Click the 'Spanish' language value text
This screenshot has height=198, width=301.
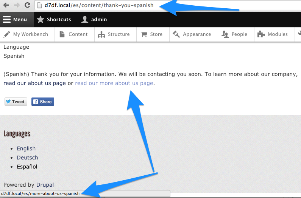click(14, 56)
